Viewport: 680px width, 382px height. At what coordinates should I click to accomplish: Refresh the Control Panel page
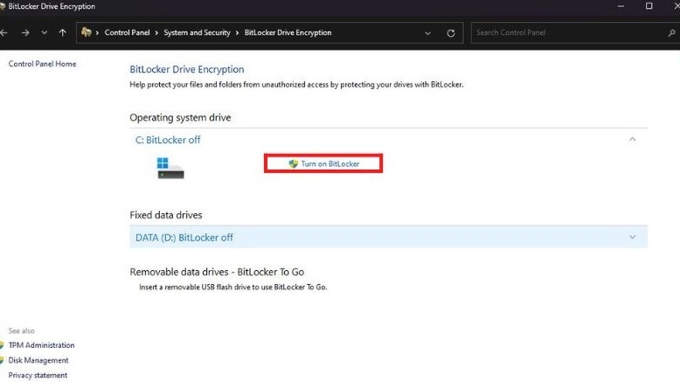coord(451,33)
